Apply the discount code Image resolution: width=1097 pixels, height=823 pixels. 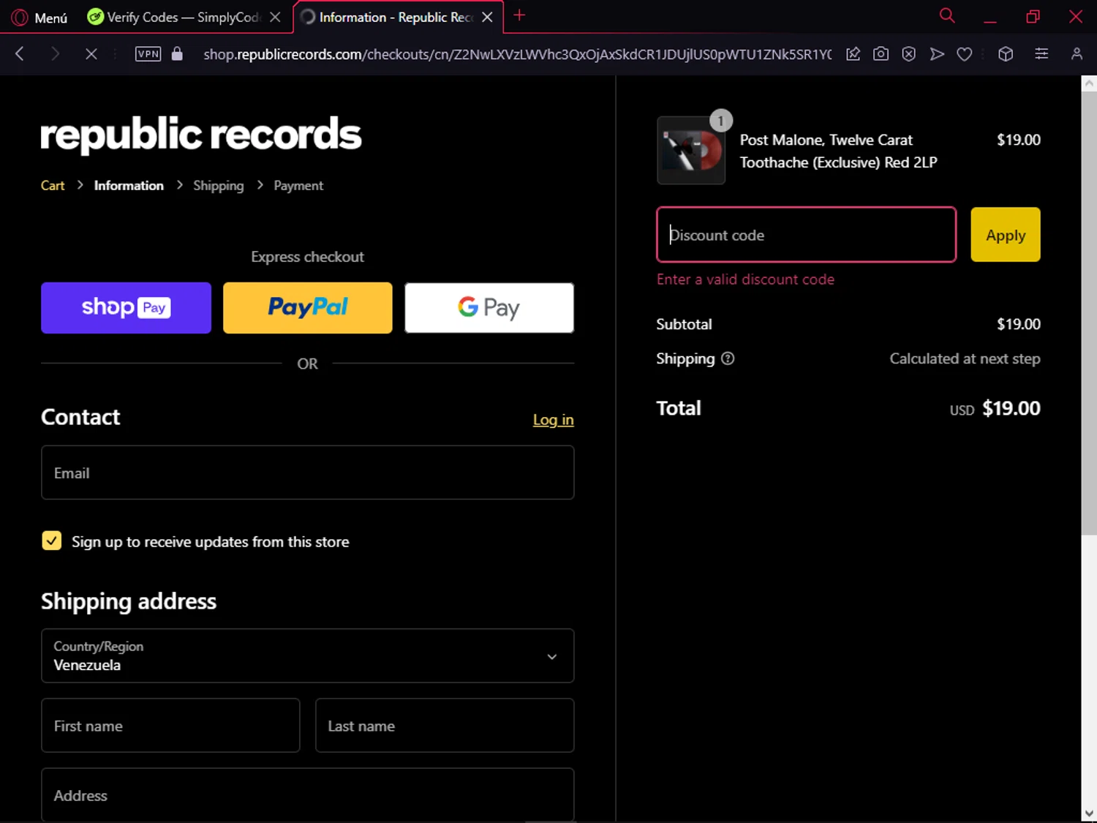pos(1006,235)
